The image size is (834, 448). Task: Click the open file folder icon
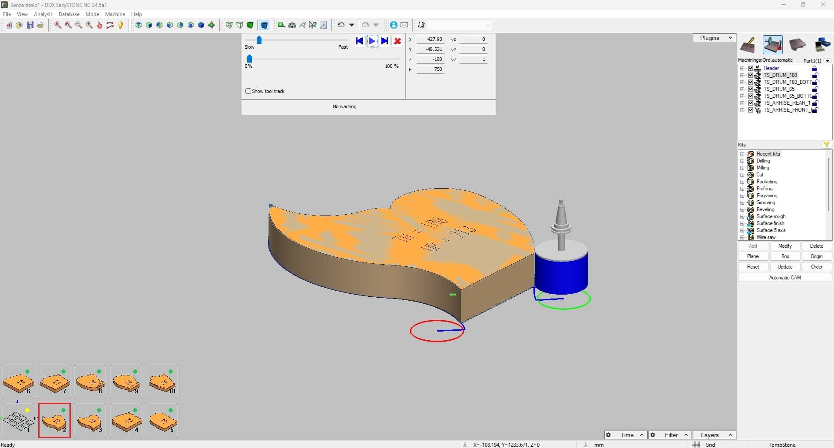point(19,25)
